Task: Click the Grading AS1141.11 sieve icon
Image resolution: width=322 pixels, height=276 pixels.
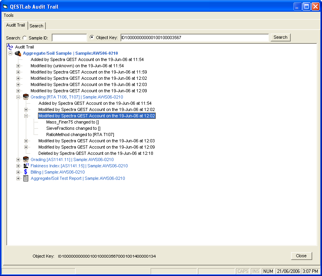Action: click(x=26, y=160)
